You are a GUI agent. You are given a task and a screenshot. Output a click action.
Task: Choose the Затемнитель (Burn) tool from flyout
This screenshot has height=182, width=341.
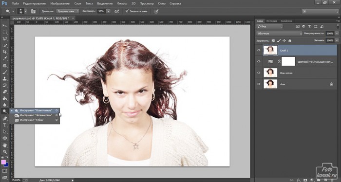click(35, 115)
